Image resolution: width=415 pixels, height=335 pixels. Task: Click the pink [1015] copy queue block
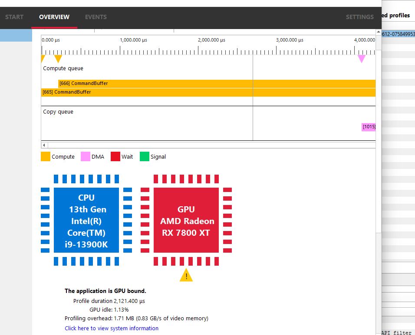[x=369, y=127]
